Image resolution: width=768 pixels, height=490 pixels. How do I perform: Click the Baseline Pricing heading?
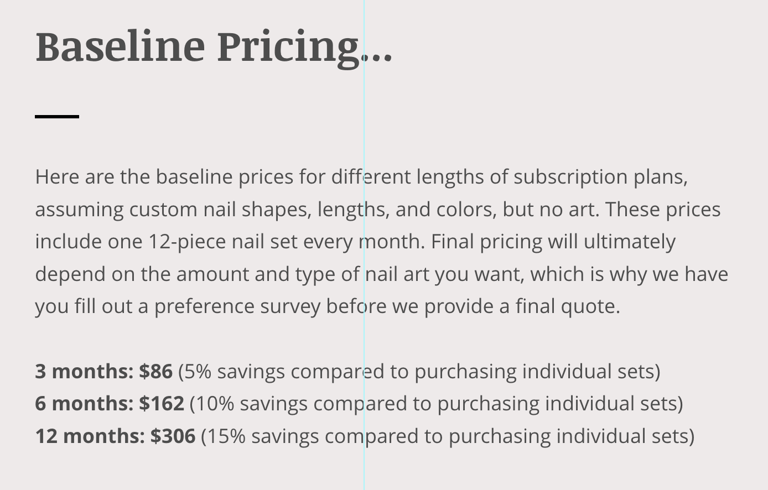214,47
